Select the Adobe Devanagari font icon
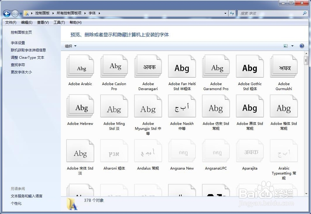This screenshot has height=214, width=311. click(x=148, y=67)
